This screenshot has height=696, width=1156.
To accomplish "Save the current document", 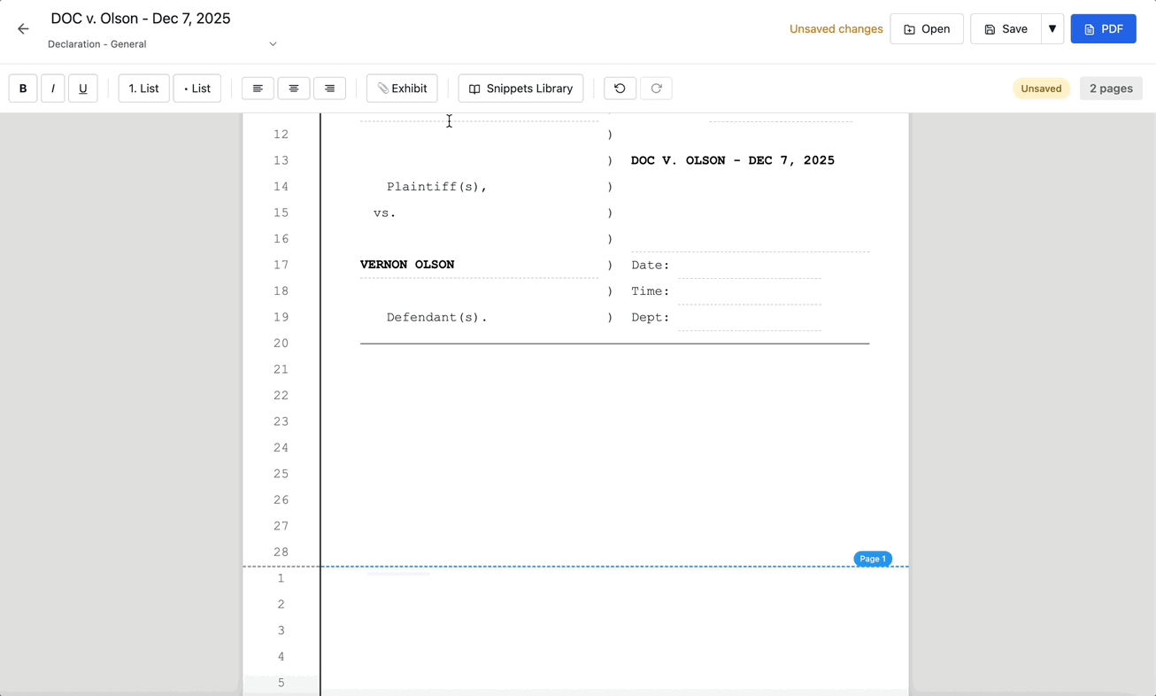I will (1005, 28).
